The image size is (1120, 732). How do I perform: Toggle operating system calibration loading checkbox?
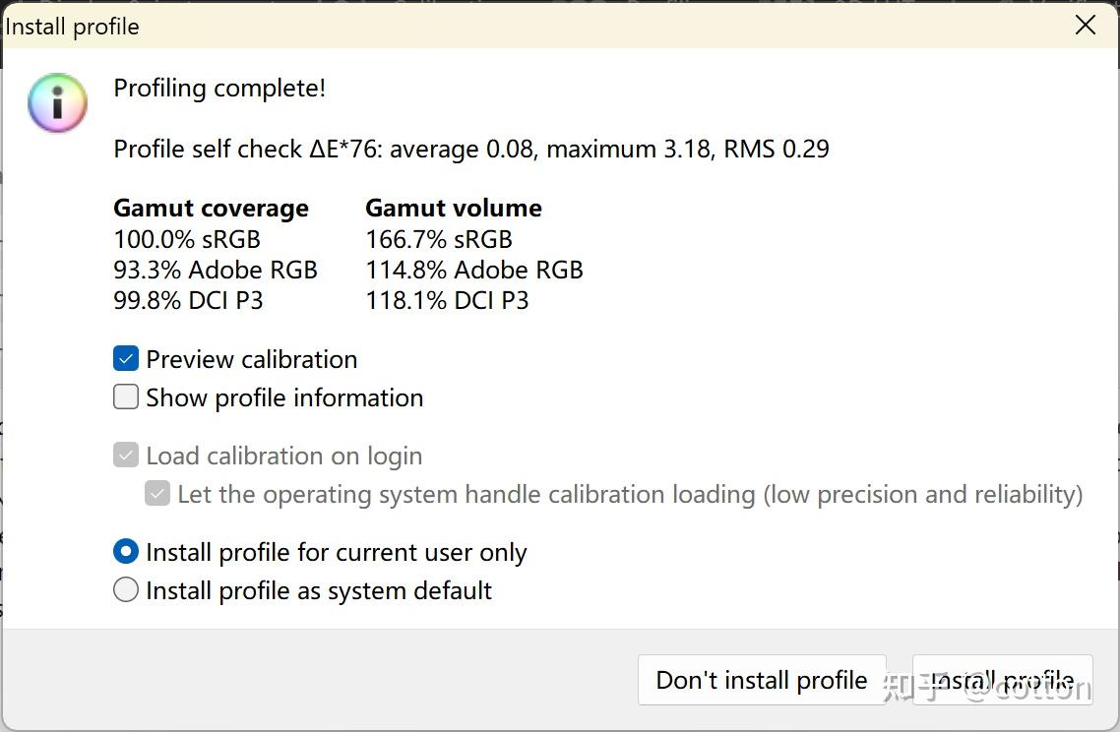tap(157, 494)
